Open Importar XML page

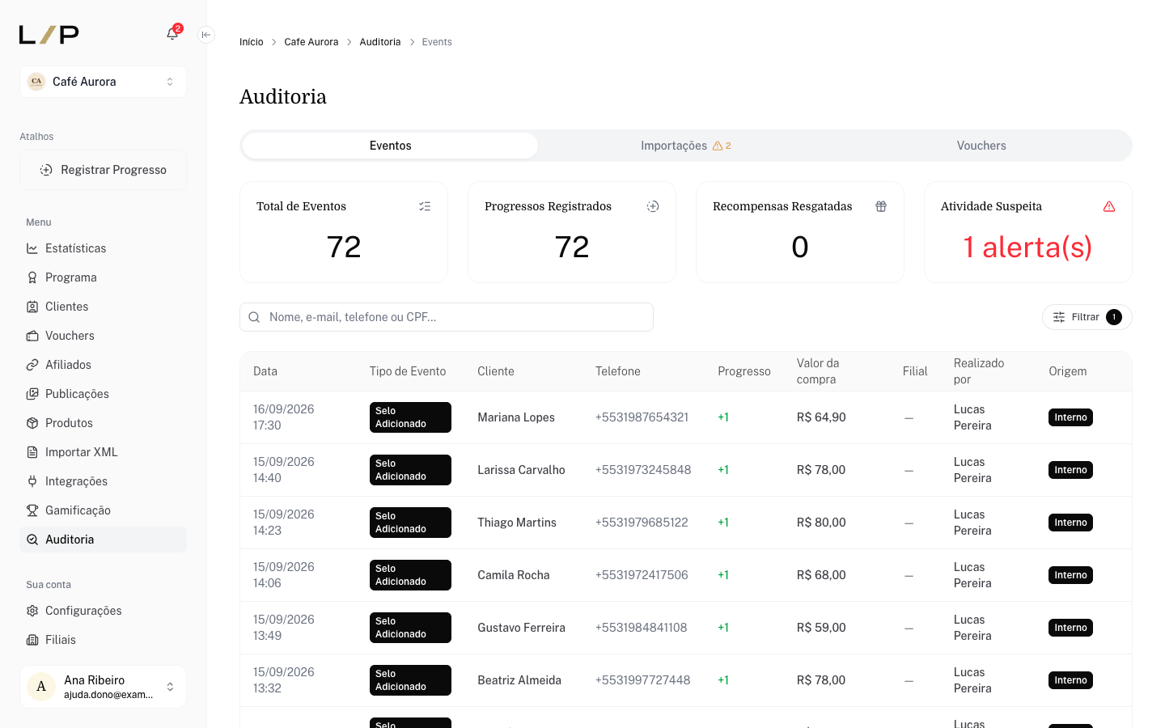pos(103,452)
